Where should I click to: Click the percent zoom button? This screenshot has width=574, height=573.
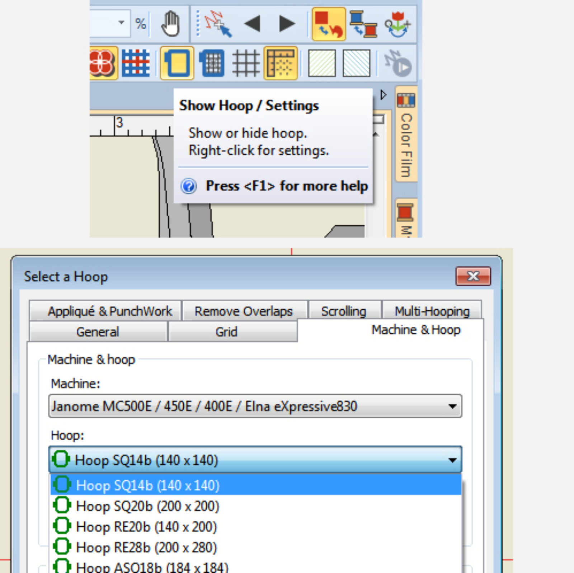tap(141, 24)
